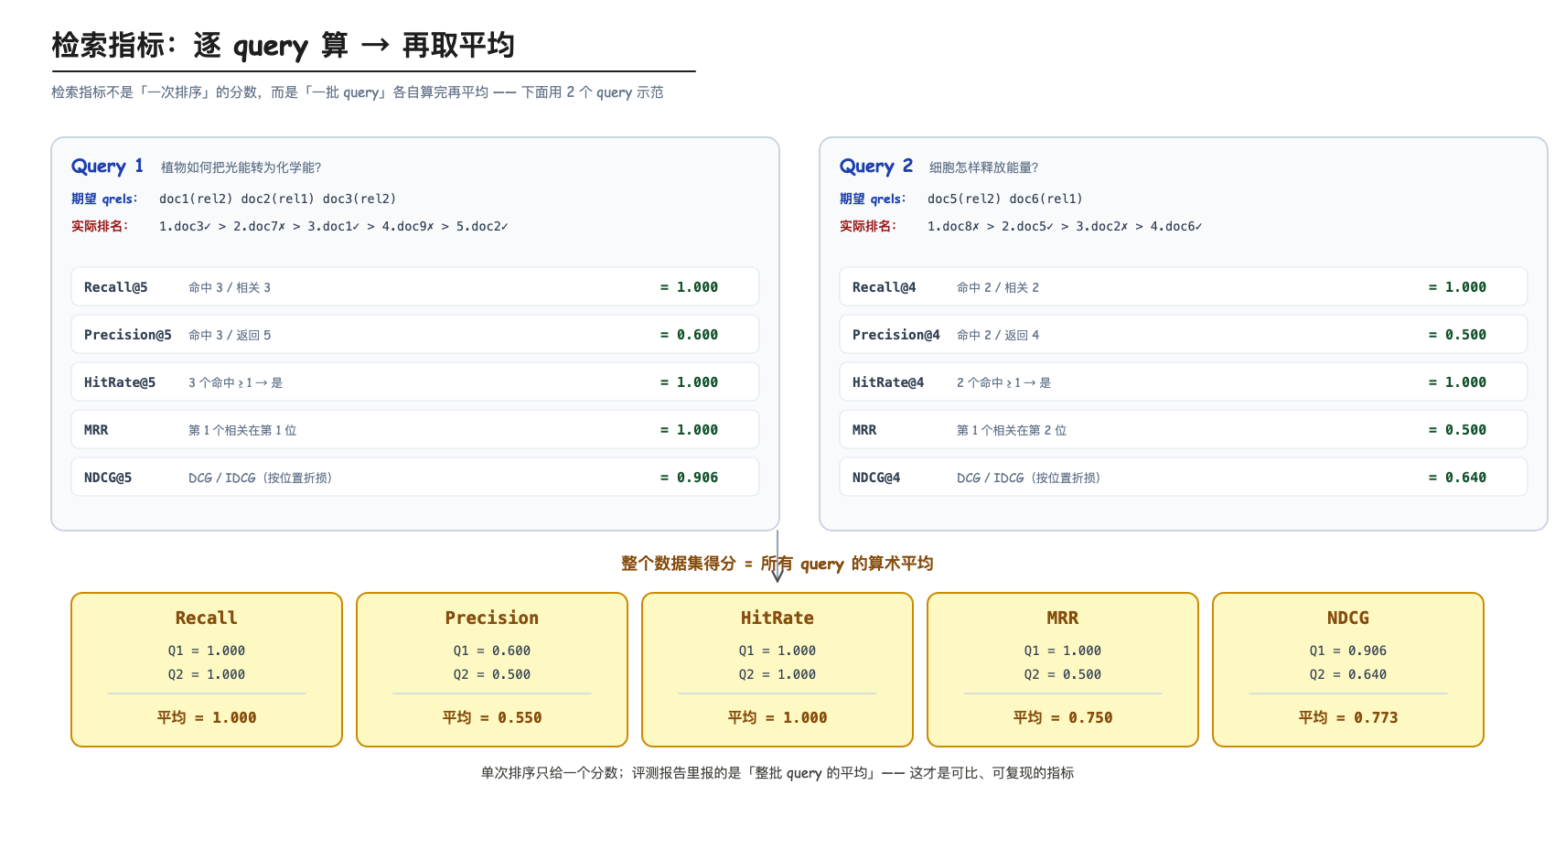
Task: Click the text "第 1 个相关在第 1 位"
Action: point(242,430)
